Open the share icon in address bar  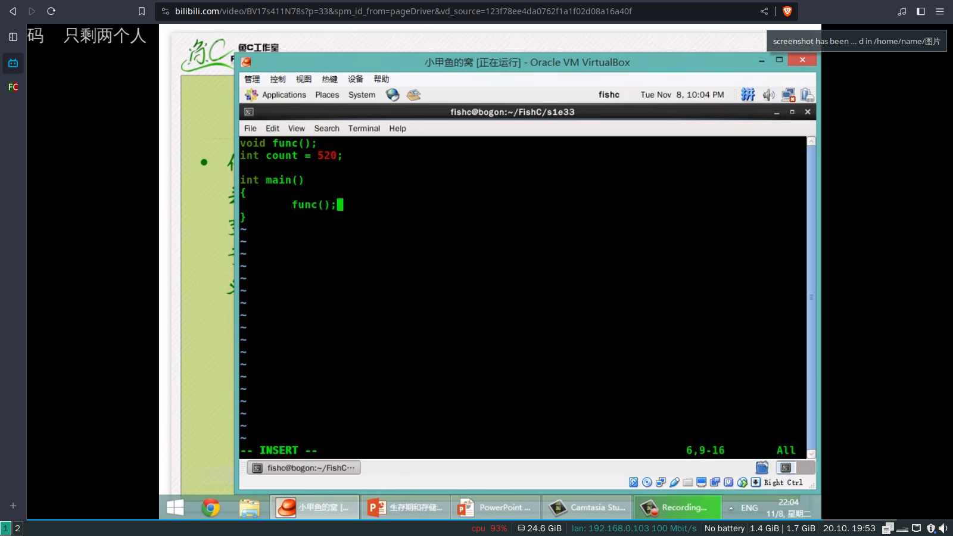pos(764,11)
